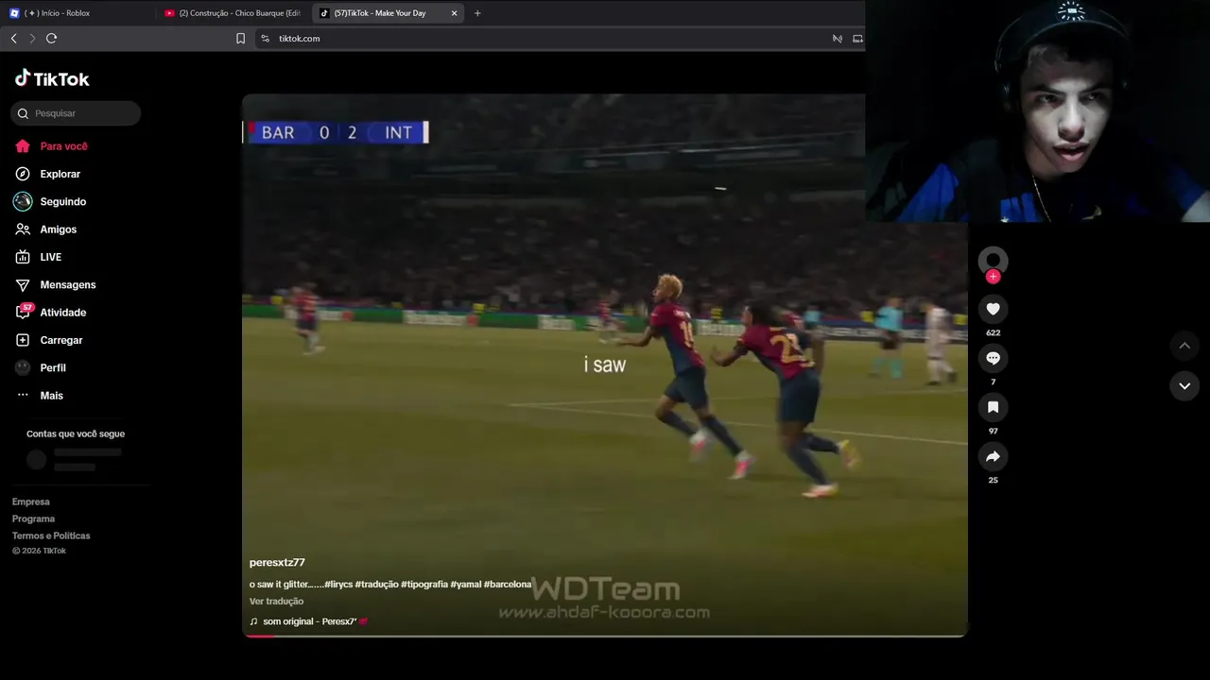1210x680 pixels.
Task: Open the Amigos section
Action: click(x=58, y=229)
